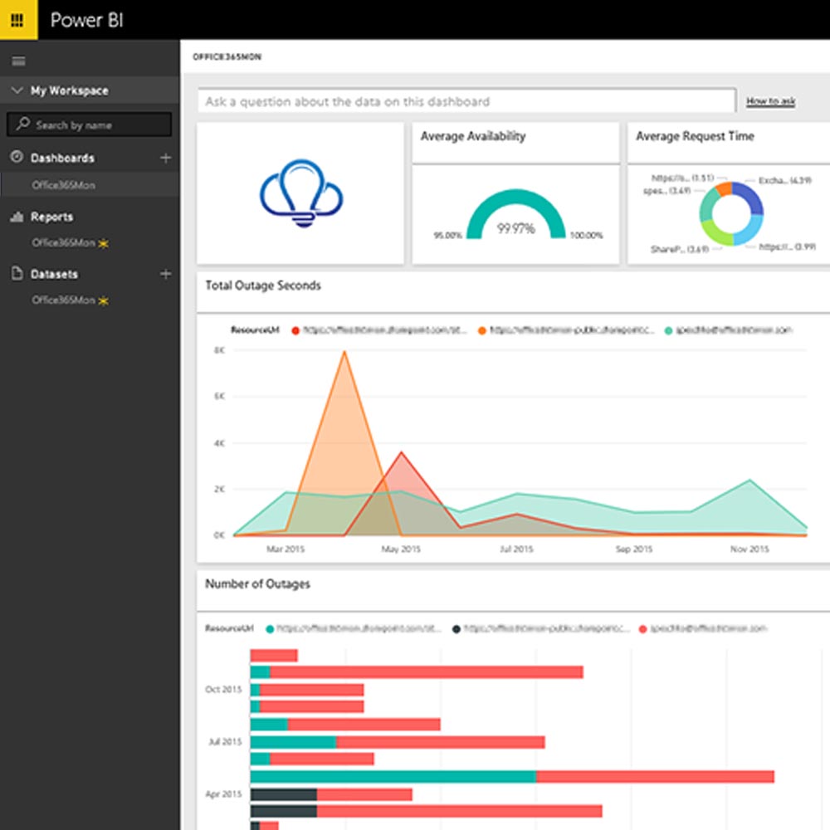Open the Total Outage Seconds tile title
Screen dimensions: 830x830
click(263, 286)
